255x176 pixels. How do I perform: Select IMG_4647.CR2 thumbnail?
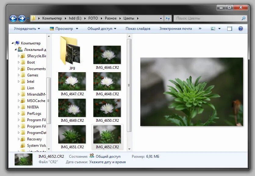[72, 81]
